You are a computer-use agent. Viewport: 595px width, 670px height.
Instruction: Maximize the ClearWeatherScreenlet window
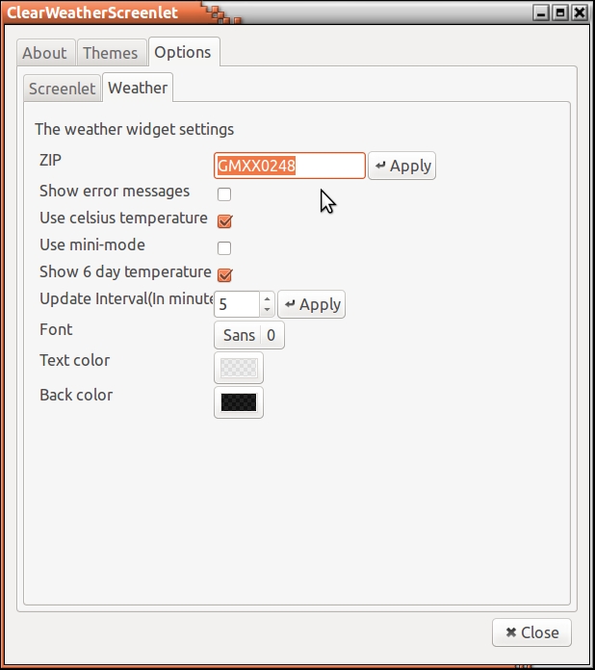tap(560, 12)
